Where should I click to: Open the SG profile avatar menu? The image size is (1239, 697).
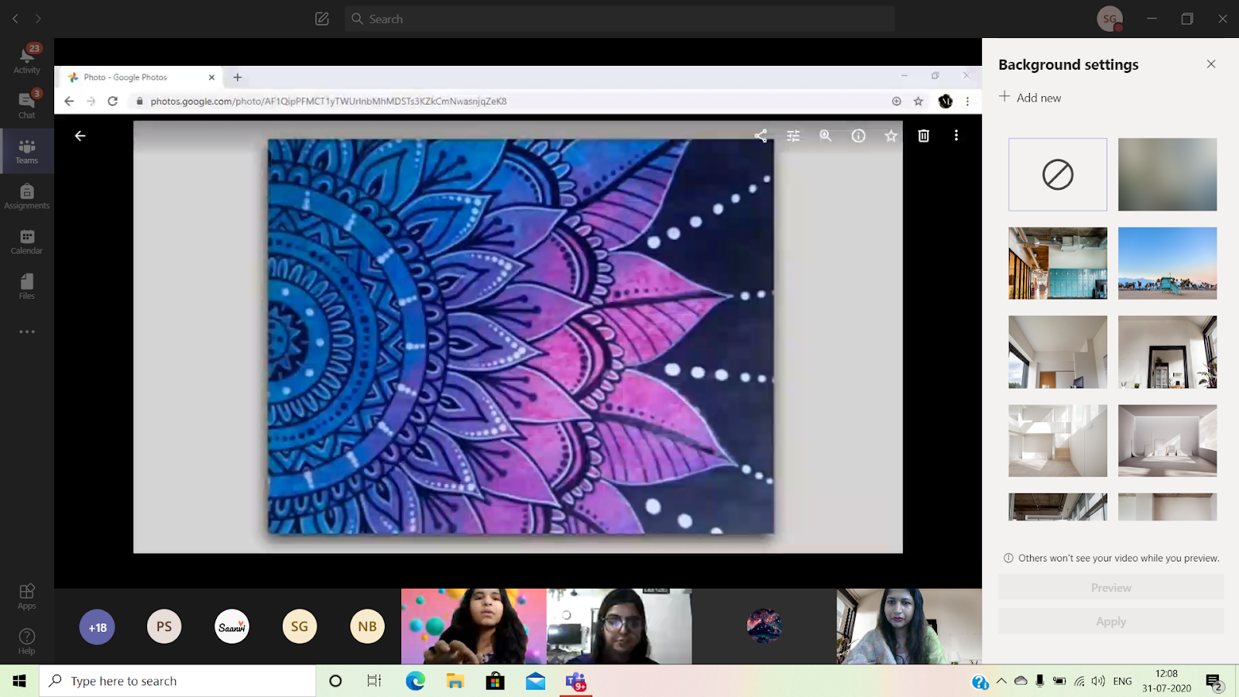click(x=1110, y=19)
